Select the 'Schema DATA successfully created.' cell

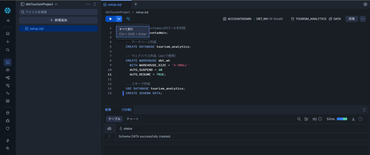(145, 136)
